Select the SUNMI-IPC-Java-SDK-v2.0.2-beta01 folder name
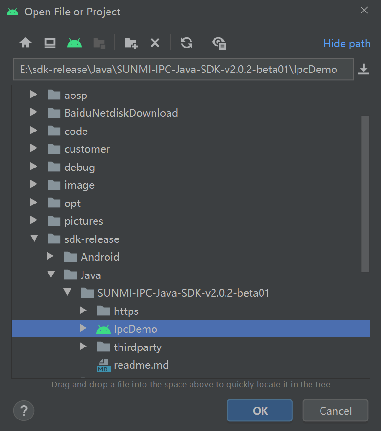Screen dimensions: 381x431 click(183, 293)
